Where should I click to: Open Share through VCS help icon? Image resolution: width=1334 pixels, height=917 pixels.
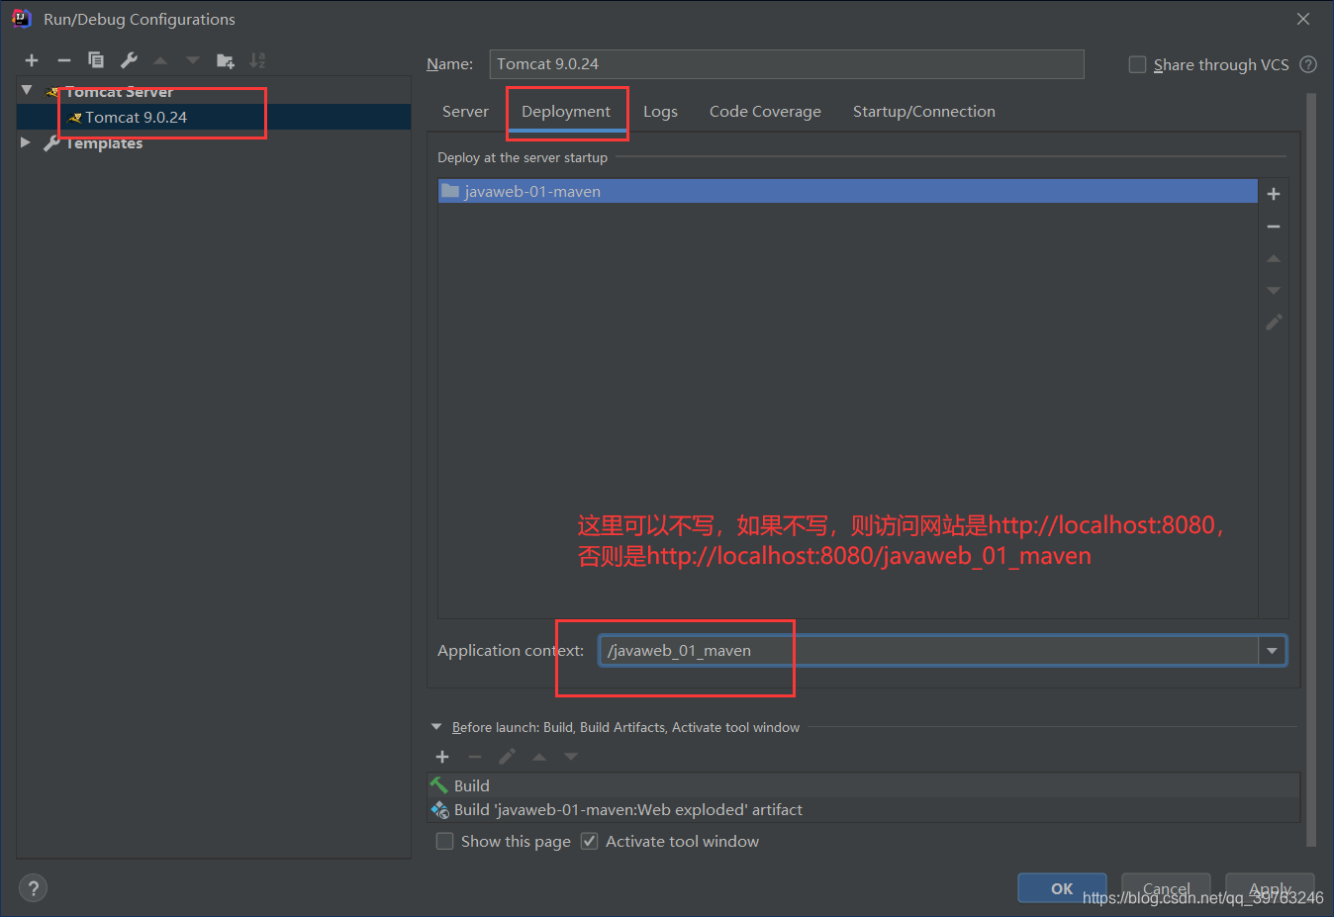[1308, 64]
